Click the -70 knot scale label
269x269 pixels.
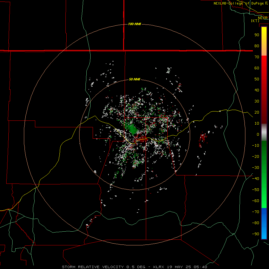(x=256, y=212)
